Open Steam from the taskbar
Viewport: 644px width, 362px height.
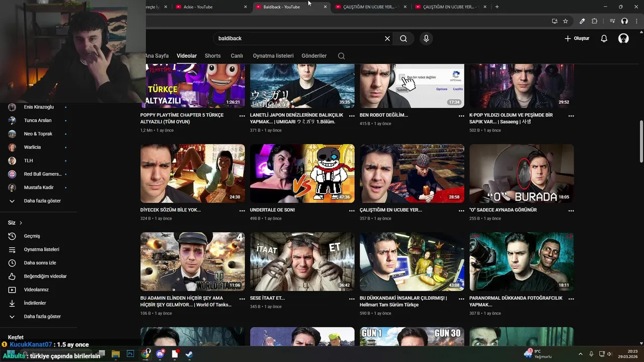pos(189,354)
